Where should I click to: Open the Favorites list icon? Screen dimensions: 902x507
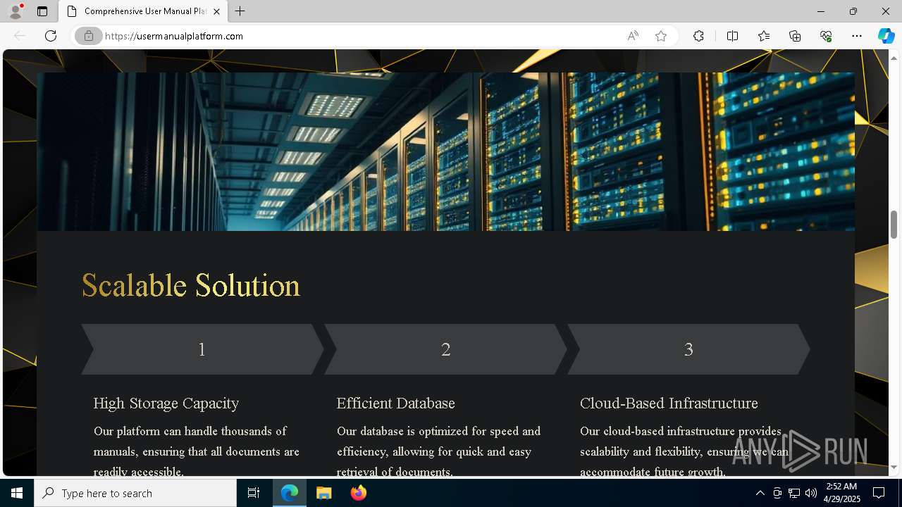tap(764, 36)
